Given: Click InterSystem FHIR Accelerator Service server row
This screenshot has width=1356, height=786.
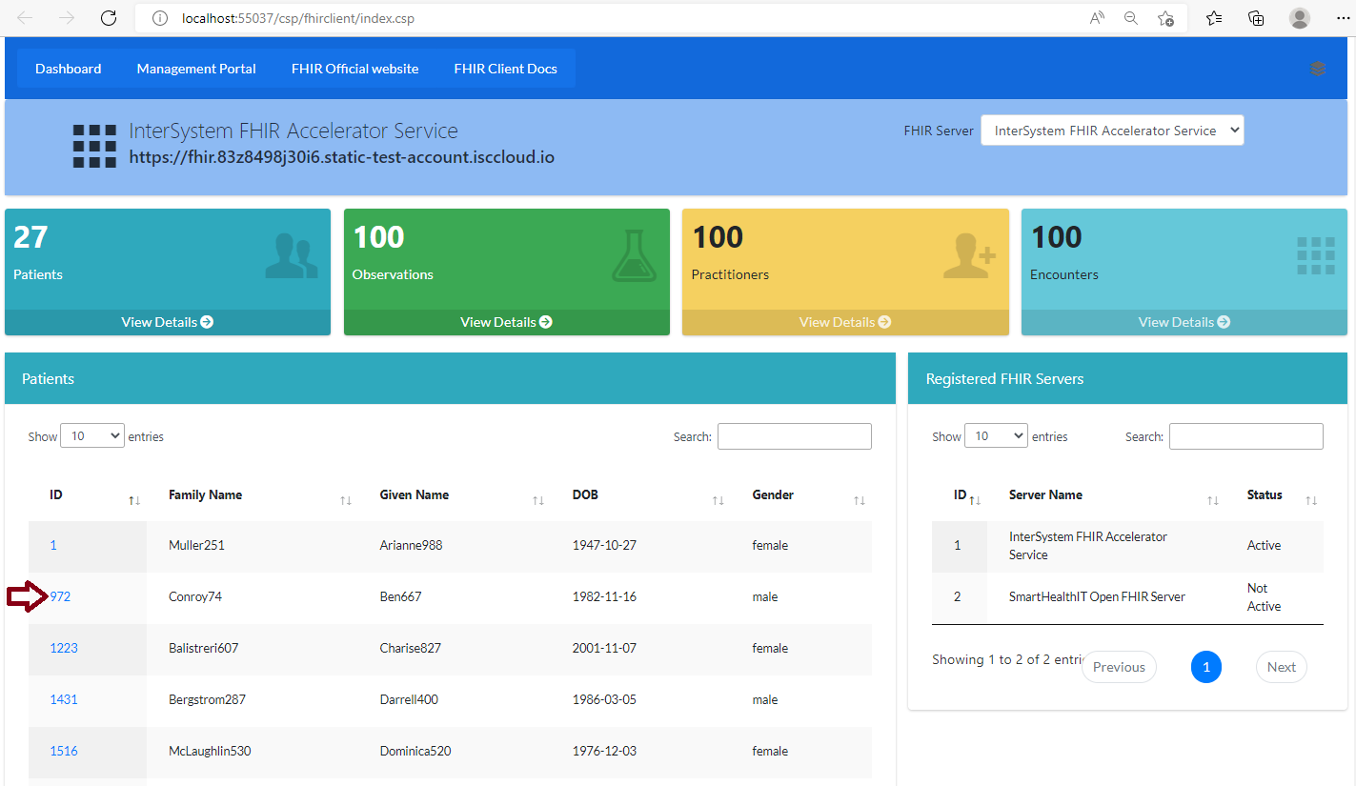Looking at the screenshot, I should tap(1127, 546).
